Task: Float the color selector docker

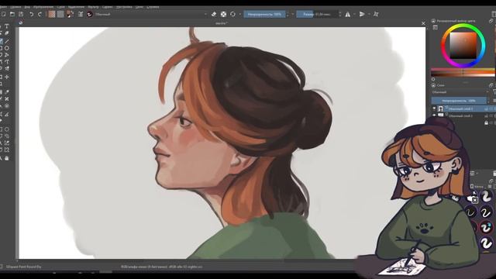Action: (491, 21)
